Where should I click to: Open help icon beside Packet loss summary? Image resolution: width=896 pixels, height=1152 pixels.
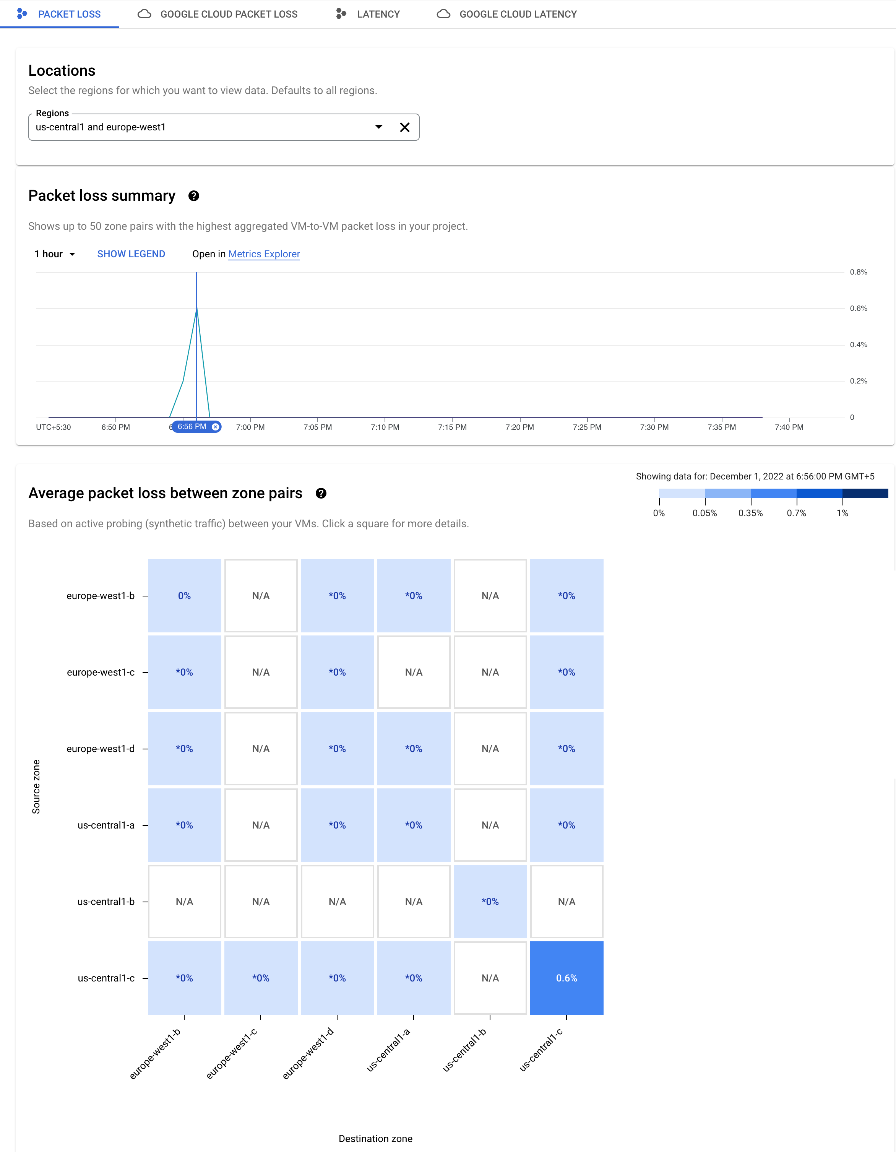[x=193, y=196]
